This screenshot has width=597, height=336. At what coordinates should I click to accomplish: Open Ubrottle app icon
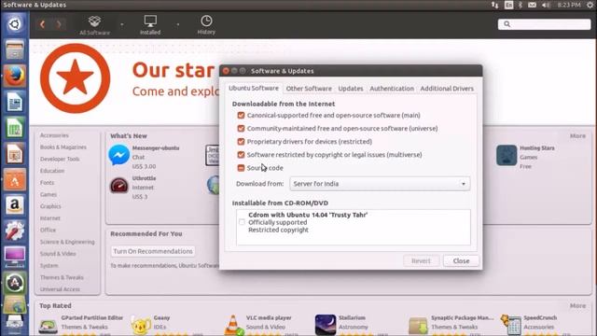[x=118, y=186]
